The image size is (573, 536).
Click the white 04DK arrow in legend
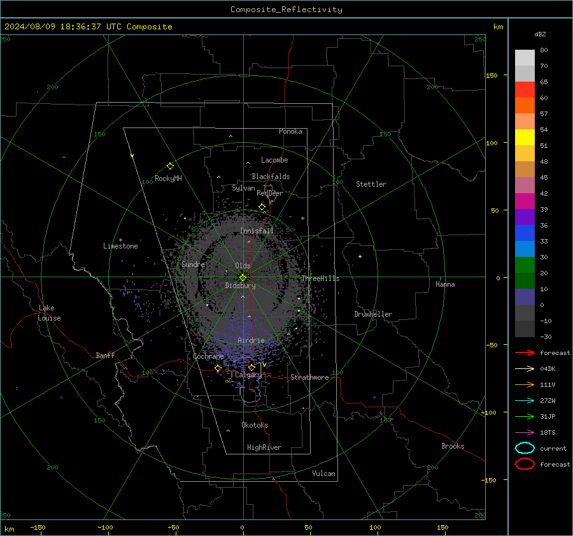tap(525, 368)
